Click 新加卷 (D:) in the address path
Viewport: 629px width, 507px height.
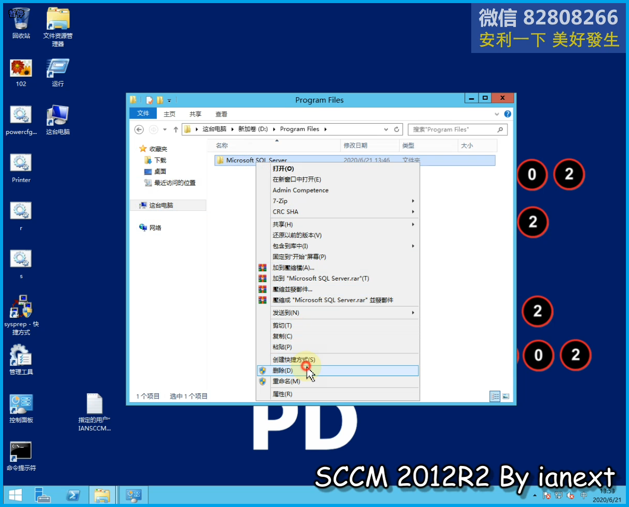[x=253, y=129]
